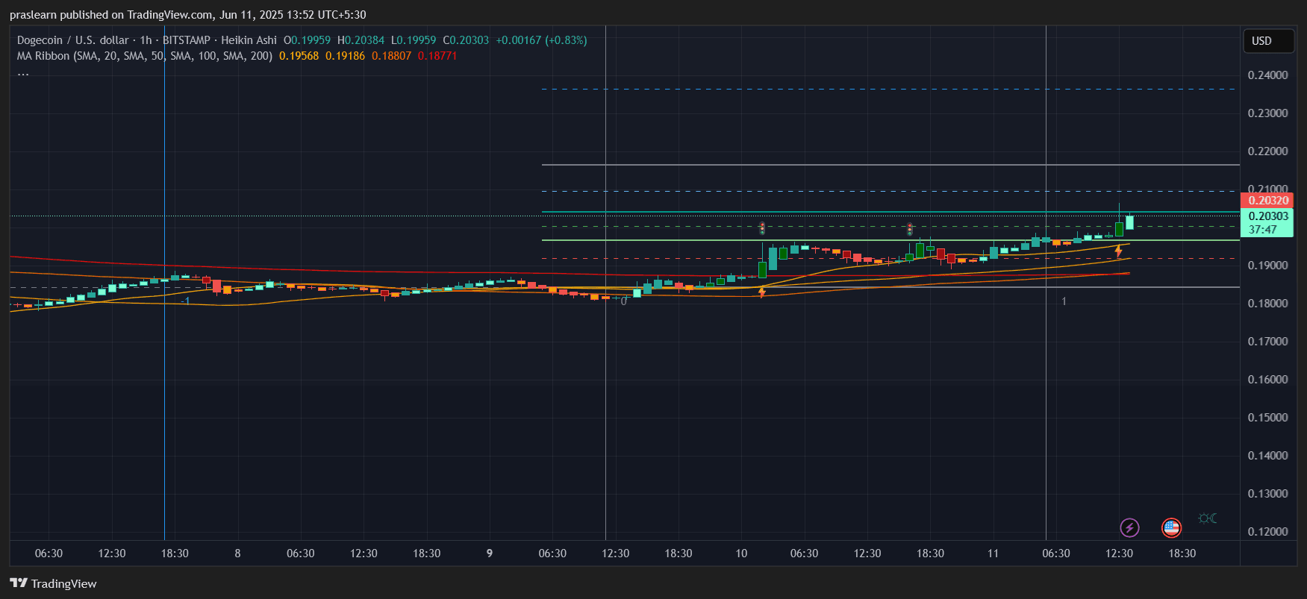Image resolution: width=1307 pixels, height=599 pixels.
Task: Click the TradingView logo
Action: tap(53, 583)
